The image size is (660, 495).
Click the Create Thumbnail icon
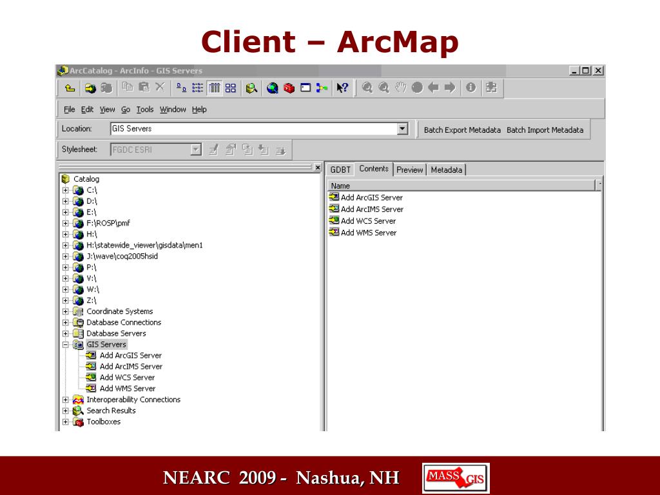tap(490, 87)
